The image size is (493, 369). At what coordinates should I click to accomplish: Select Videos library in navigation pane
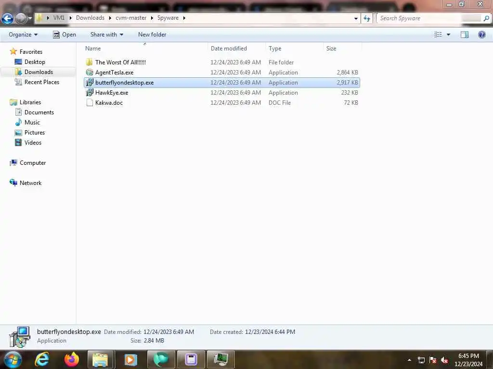point(33,142)
